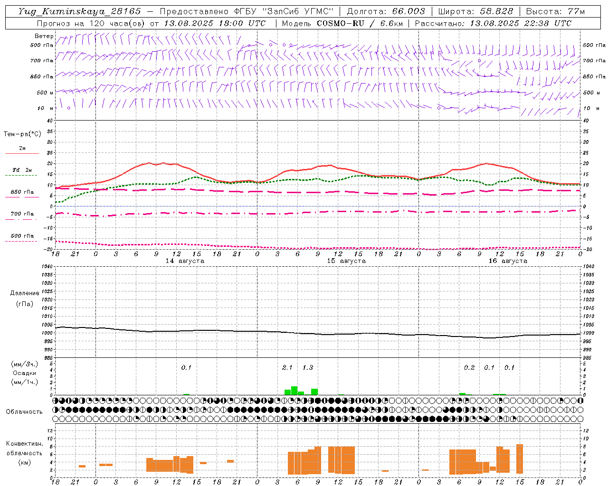This screenshot has width=608, height=486.
Task: Click the '(км)' unit under convective label
Action: [25, 462]
